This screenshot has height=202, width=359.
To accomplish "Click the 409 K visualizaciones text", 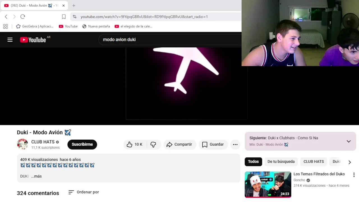I will tap(39, 160).
